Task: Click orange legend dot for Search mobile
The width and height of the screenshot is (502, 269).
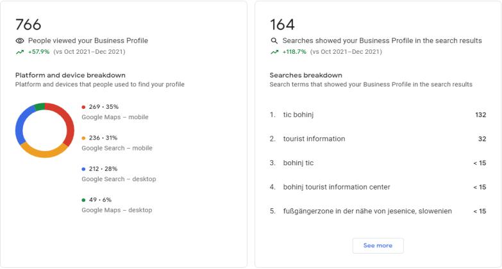Action: coord(83,138)
